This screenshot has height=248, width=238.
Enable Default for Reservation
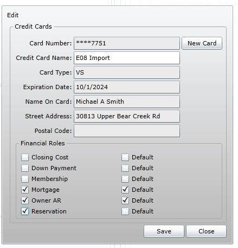click(125, 211)
